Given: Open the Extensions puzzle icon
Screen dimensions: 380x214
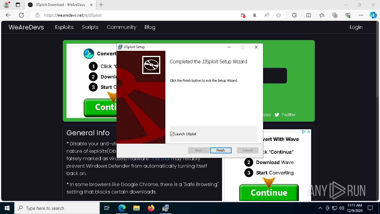Looking at the screenshot, I should 294,15.
